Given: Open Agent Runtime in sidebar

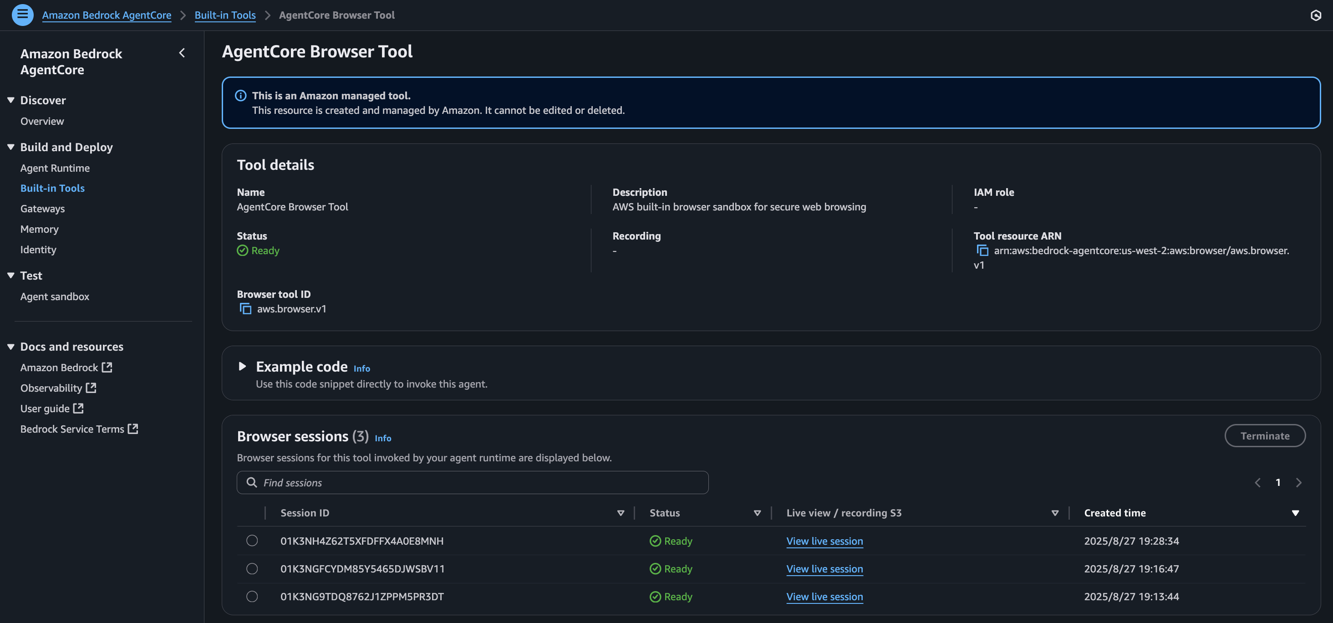Looking at the screenshot, I should click(55, 168).
